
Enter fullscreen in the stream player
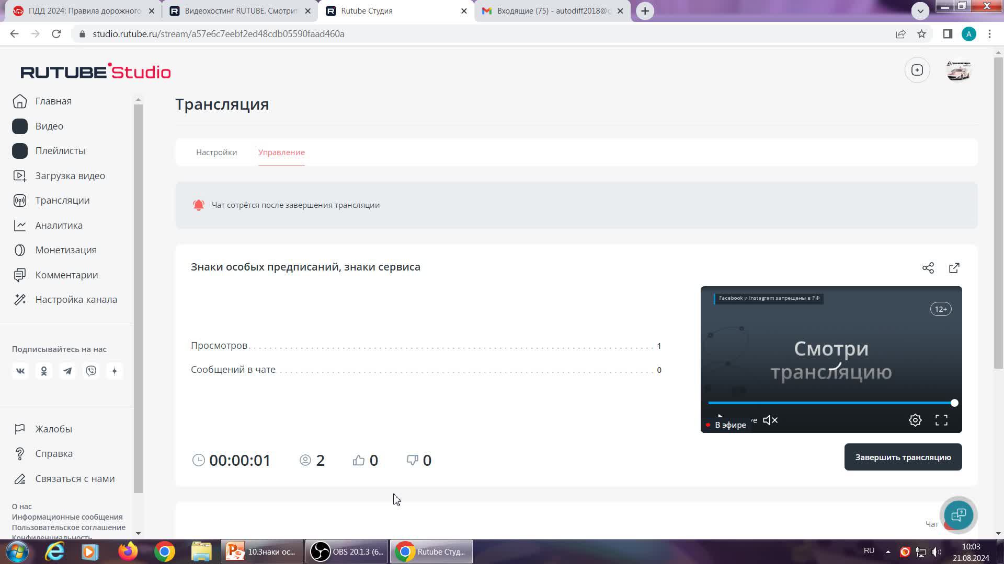[941, 420]
